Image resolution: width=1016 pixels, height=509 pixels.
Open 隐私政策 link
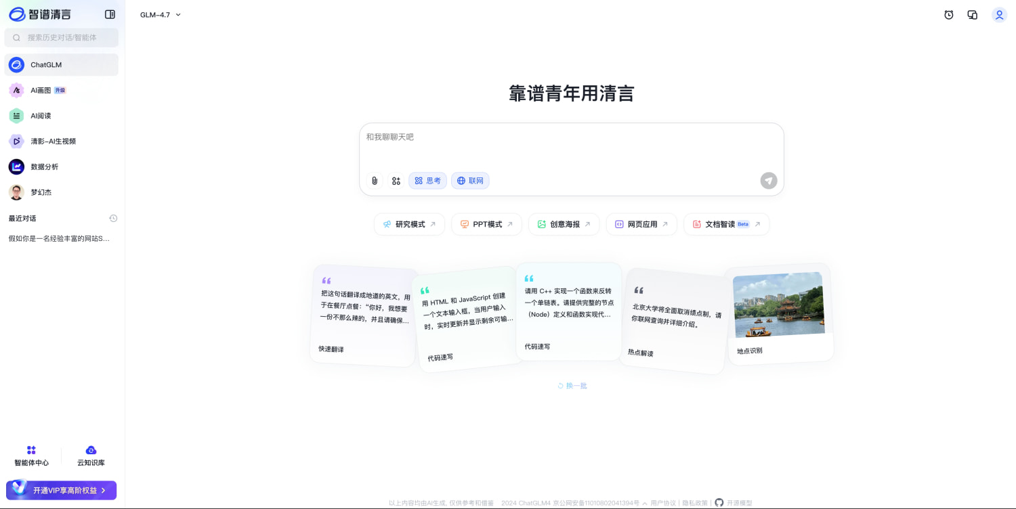(x=695, y=503)
